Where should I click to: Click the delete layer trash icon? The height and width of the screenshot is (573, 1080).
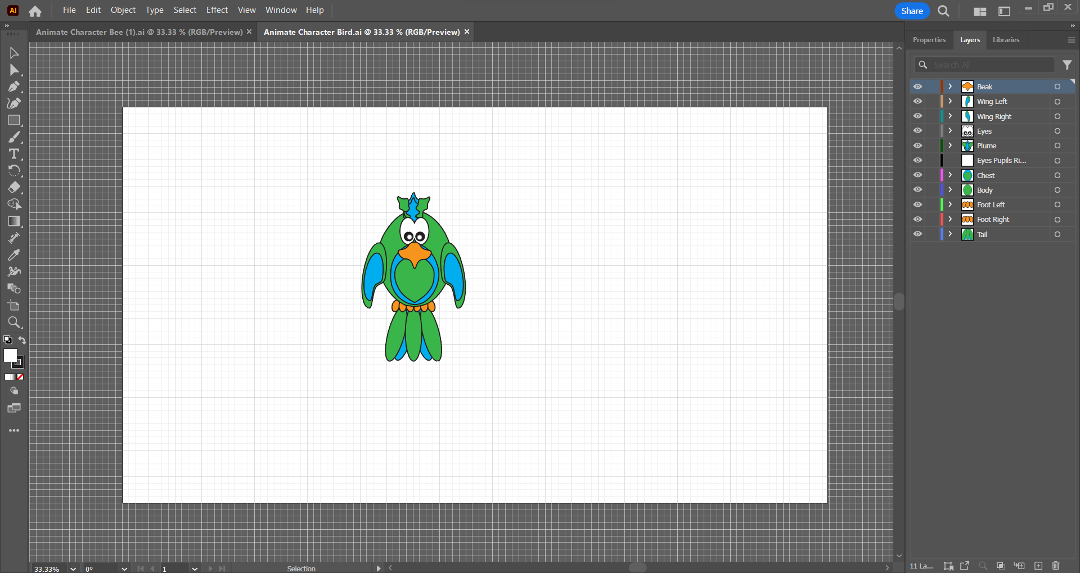(1056, 566)
